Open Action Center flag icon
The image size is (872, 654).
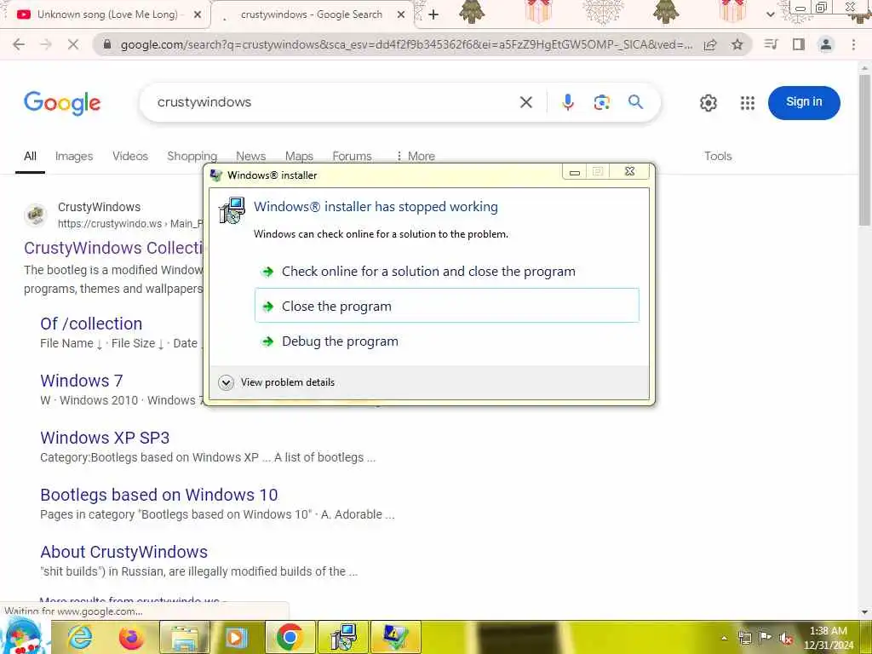point(766,637)
